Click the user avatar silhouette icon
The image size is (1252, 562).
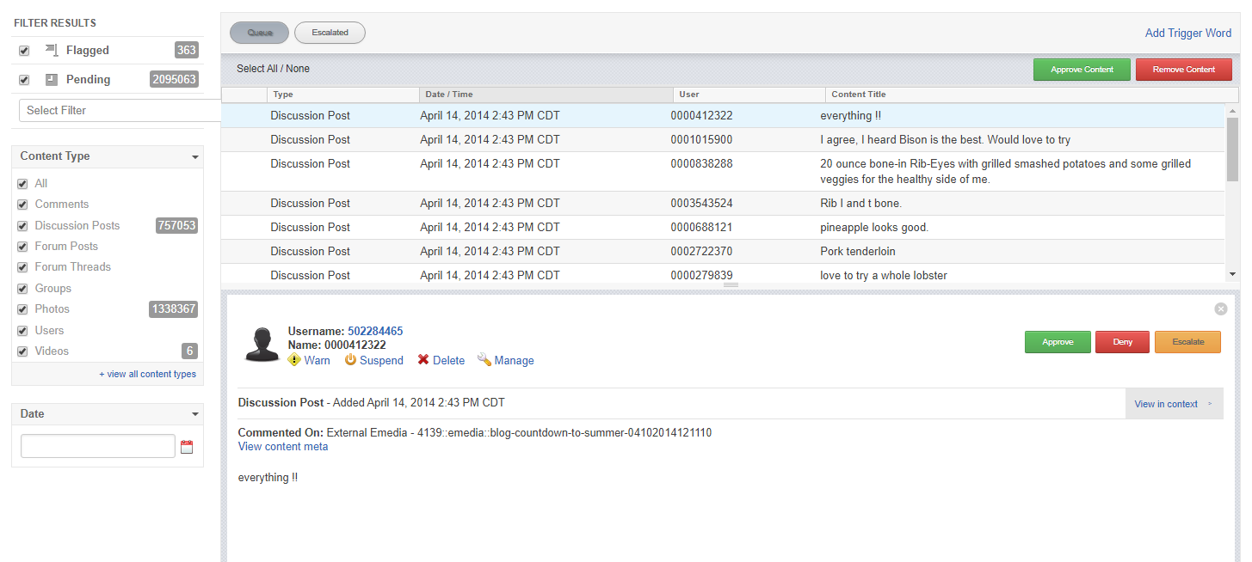262,344
